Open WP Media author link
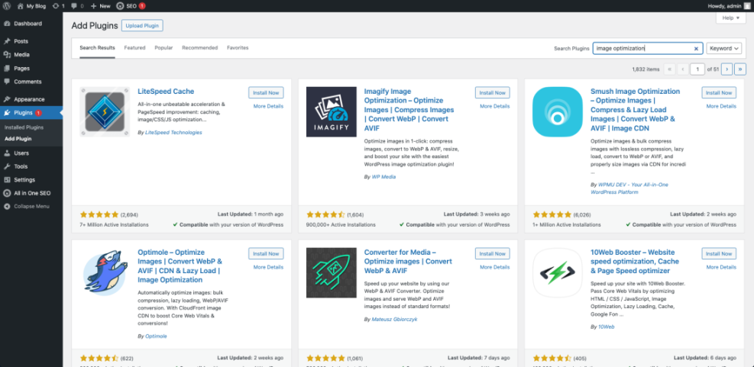This screenshot has height=367, width=754. [383, 177]
